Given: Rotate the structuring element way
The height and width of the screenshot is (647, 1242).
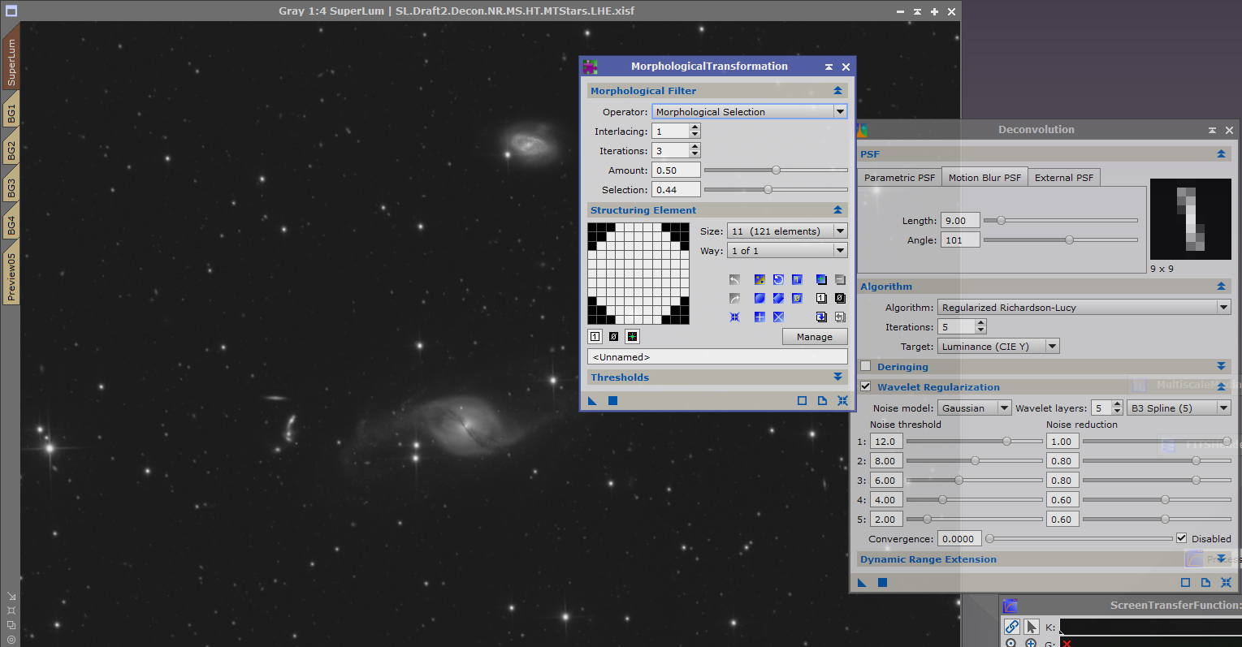Looking at the screenshot, I should (x=778, y=278).
